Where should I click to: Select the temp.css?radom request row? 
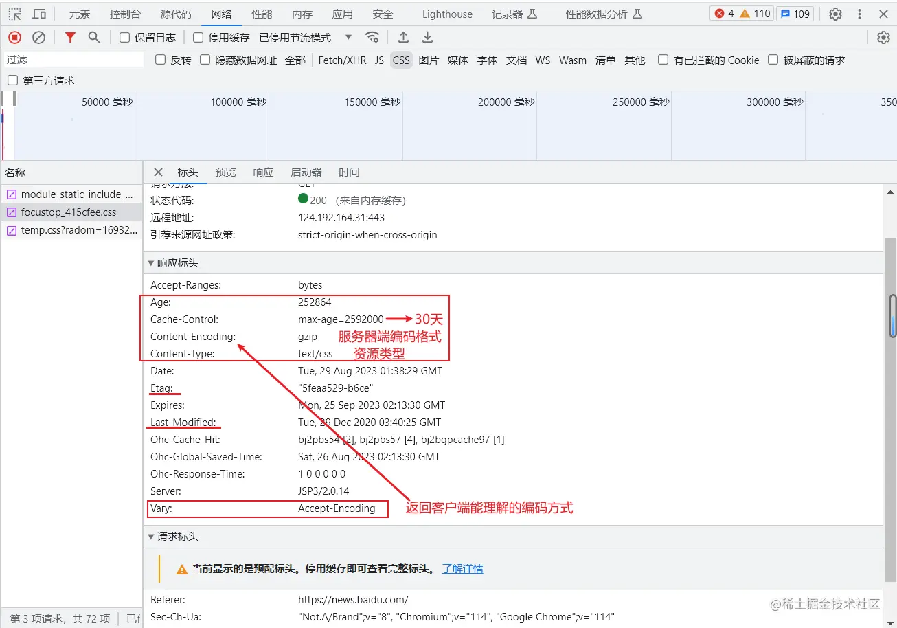tap(71, 230)
